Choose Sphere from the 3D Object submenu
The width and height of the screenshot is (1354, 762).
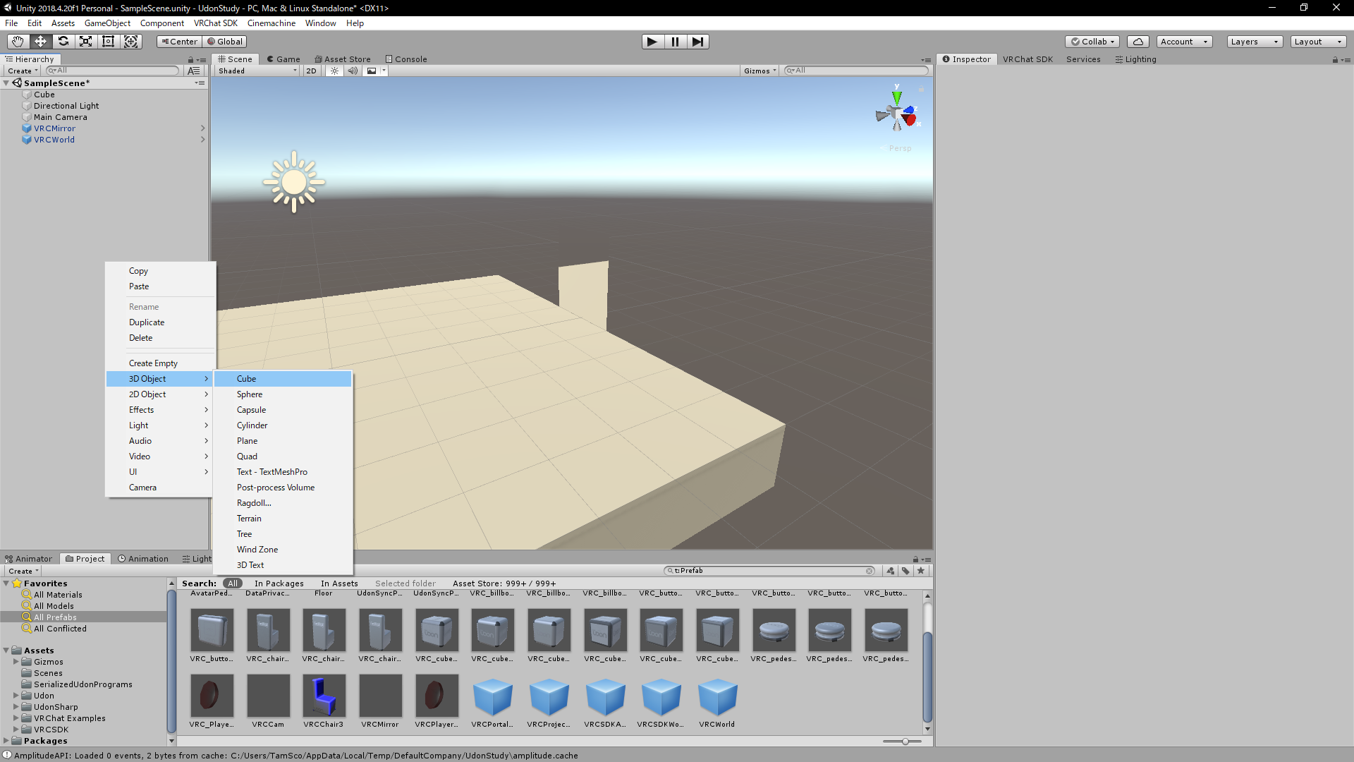(x=250, y=394)
